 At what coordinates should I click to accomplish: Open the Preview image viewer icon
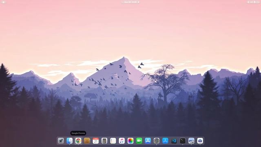pos(191,141)
